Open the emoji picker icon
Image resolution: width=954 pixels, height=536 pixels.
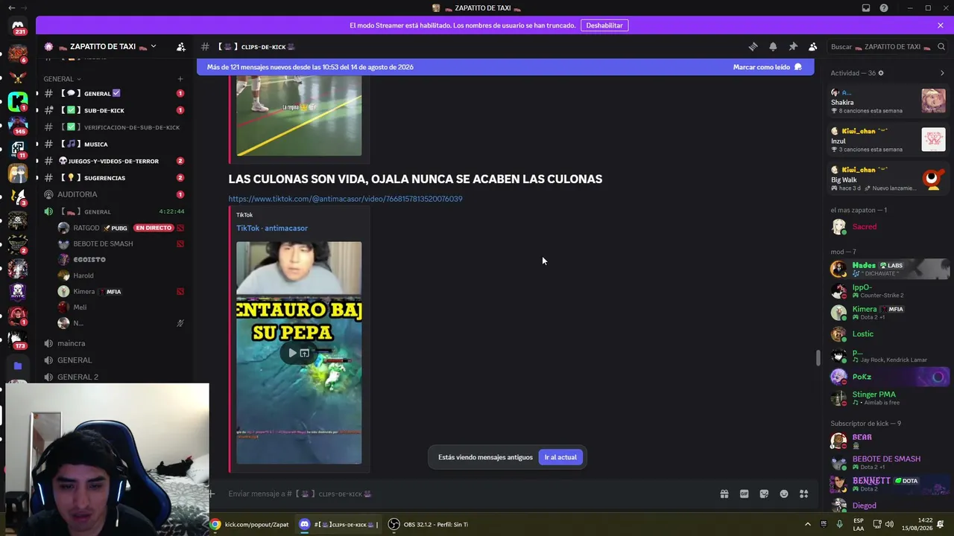pos(784,494)
